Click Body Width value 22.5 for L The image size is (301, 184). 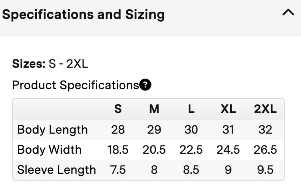191,150
